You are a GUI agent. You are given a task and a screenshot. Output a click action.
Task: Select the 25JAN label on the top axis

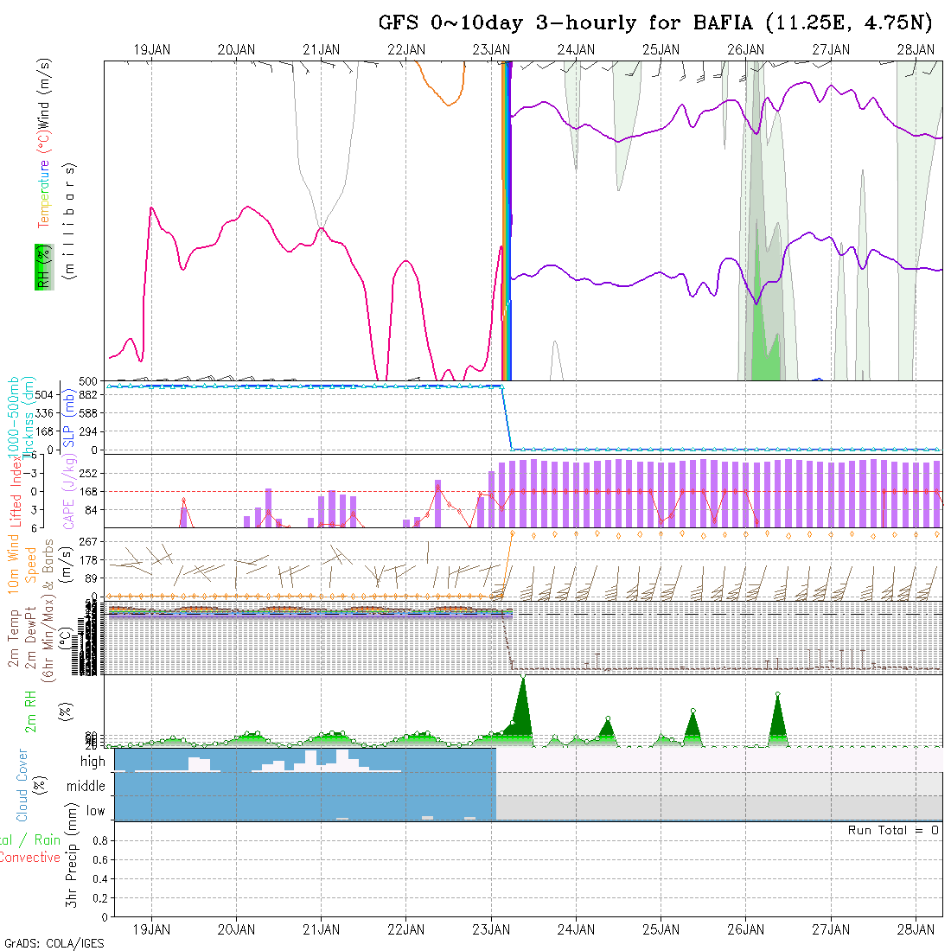point(661,50)
